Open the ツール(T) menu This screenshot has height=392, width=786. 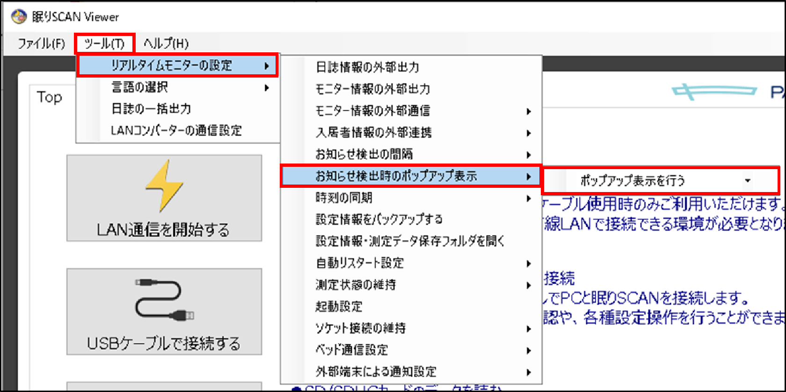coord(104,43)
